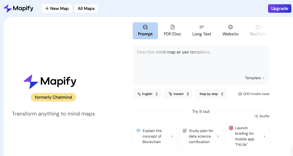
Task: Click the Shuffle arrows icon
Action: pos(256,116)
